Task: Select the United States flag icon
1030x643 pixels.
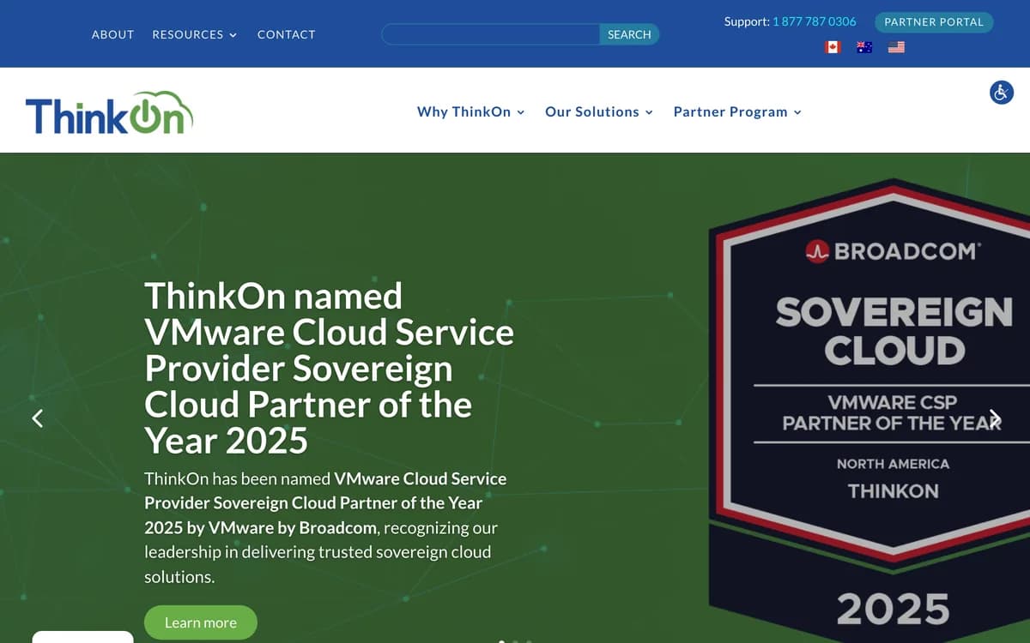Action: (896, 47)
